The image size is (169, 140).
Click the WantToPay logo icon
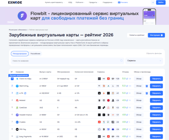tap(17, 86)
